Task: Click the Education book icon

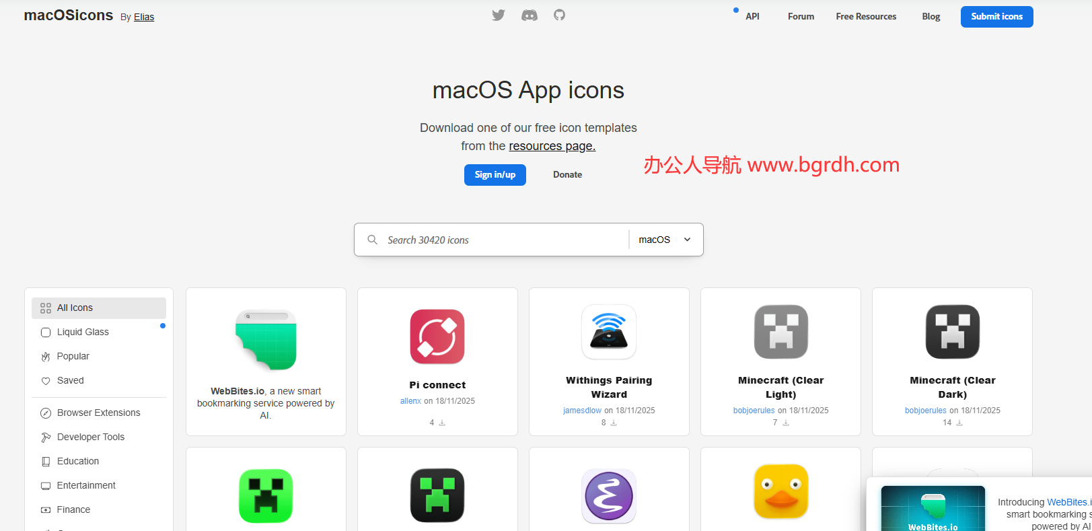Action: point(46,462)
